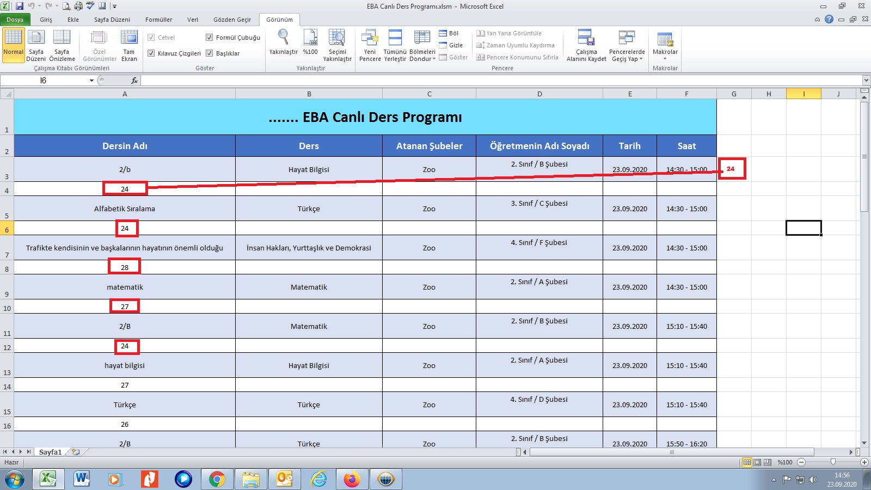Switch to the Ekle ribbon tab
The width and height of the screenshot is (871, 490).
(73, 20)
